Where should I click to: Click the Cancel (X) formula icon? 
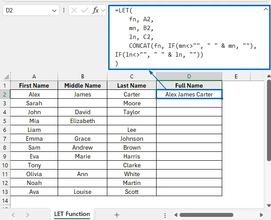pos(74,10)
